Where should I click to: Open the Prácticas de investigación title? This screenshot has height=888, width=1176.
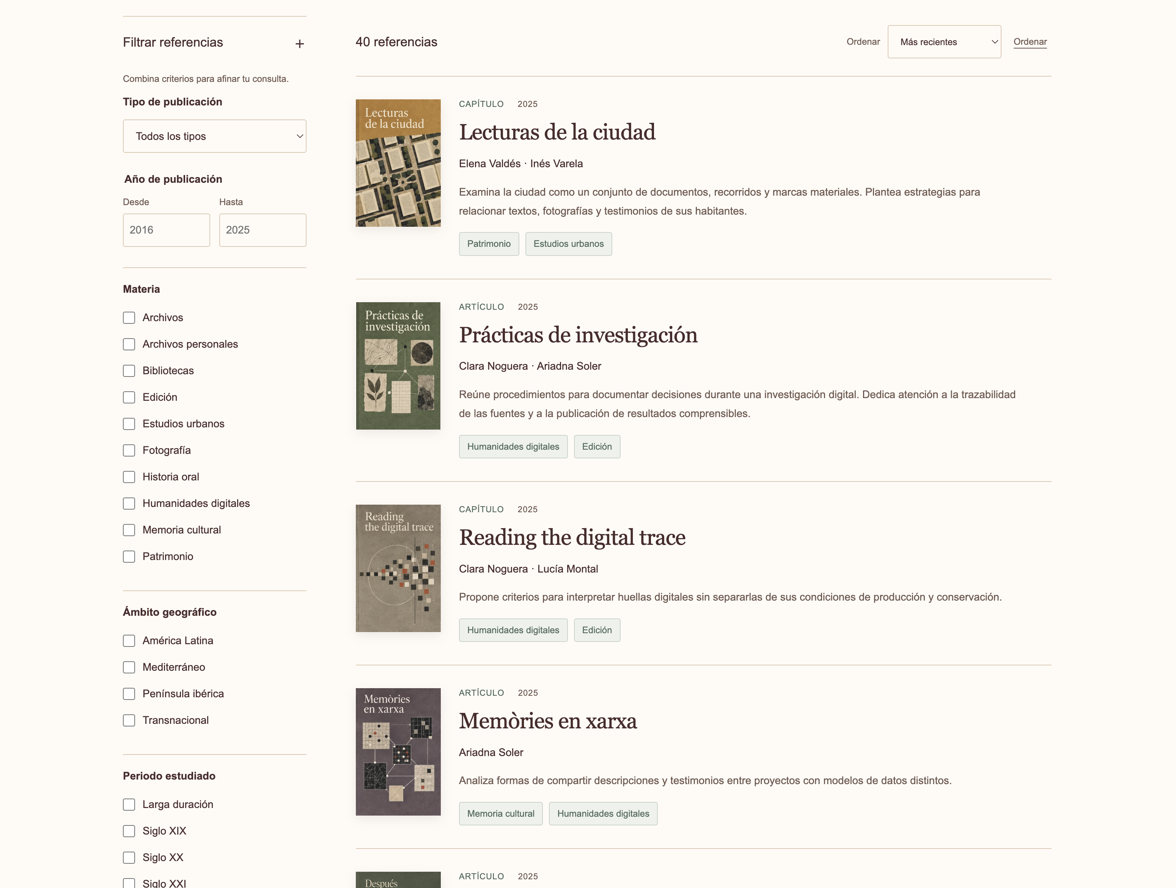pos(579,335)
